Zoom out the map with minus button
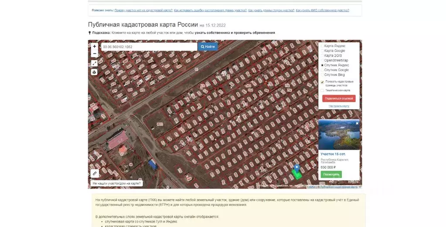 click(95, 54)
